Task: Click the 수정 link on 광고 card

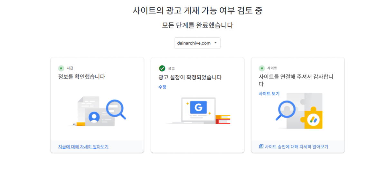Action: click(162, 87)
